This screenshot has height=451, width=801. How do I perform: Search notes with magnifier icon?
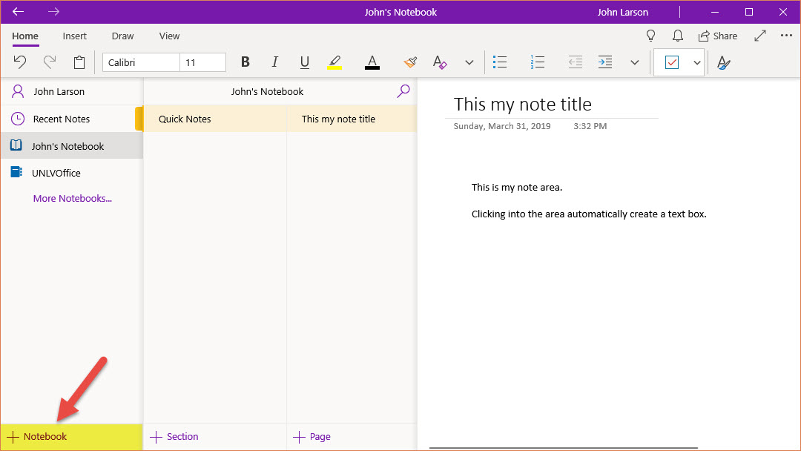click(403, 91)
